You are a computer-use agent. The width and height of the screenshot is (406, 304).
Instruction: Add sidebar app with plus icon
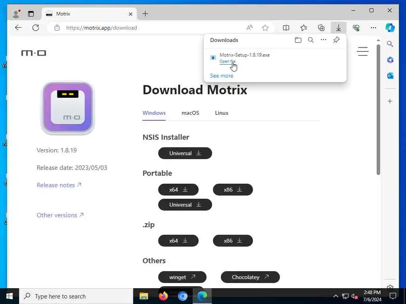390,101
